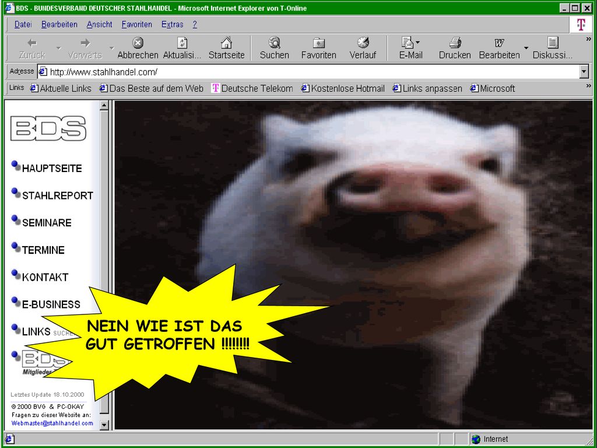Open the Aktuelle Links bookmark

61,89
